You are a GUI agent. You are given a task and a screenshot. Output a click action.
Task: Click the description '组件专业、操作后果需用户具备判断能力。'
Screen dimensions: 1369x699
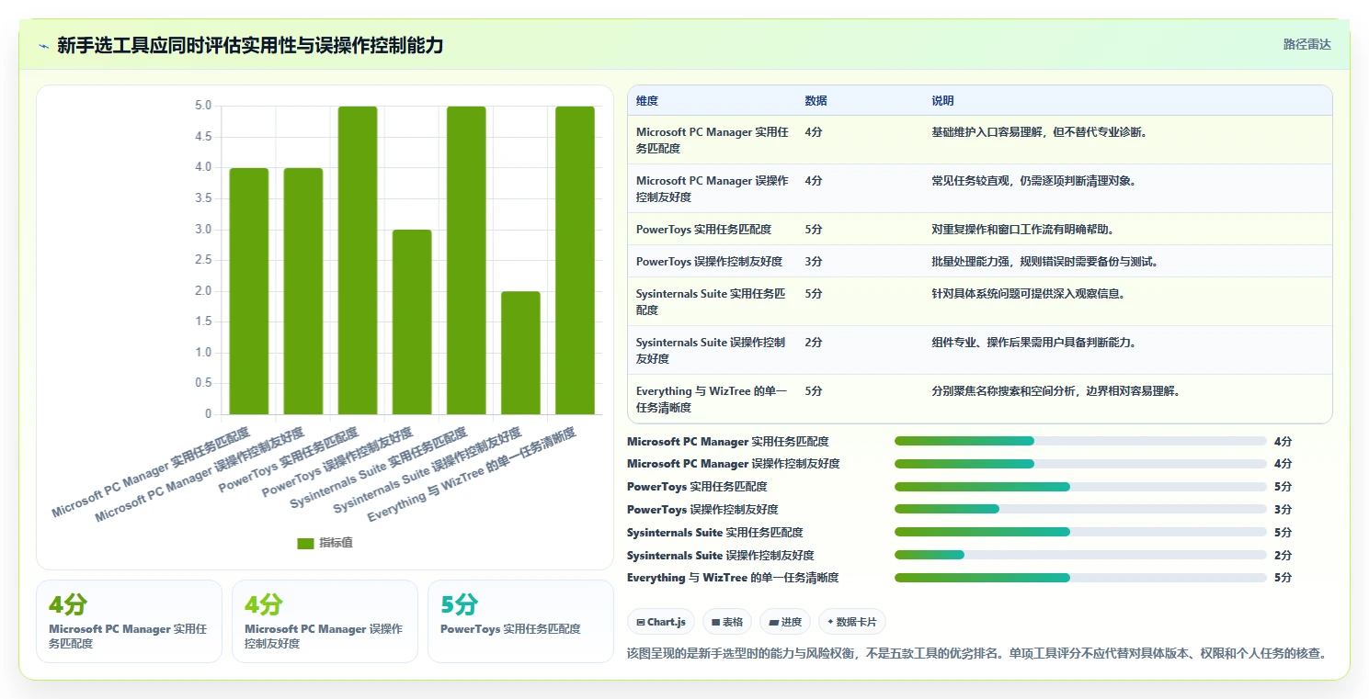point(1034,343)
